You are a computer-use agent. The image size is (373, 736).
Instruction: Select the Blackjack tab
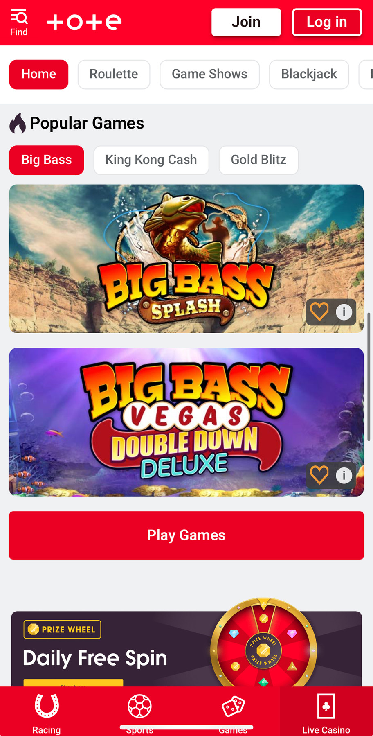click(x=309, y=74)
